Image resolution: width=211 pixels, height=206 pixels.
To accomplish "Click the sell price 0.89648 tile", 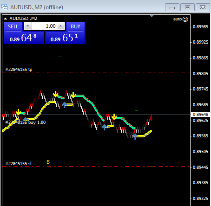I will [x=24, y=38].
